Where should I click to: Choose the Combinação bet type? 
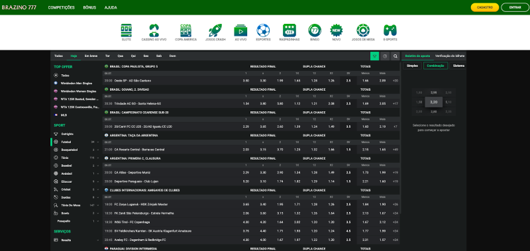tap(435, 66)
